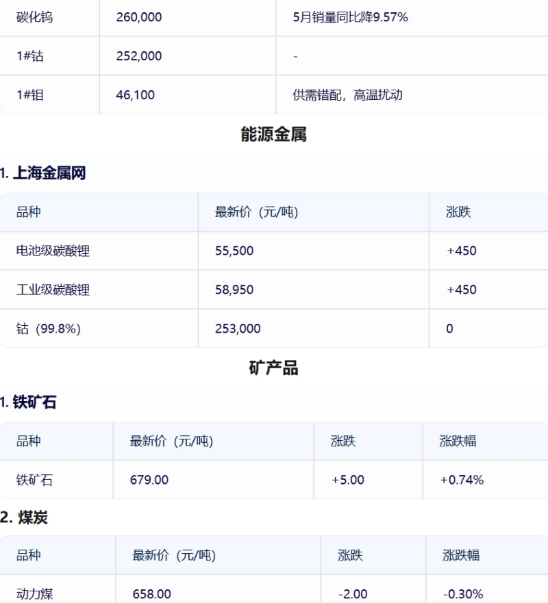This screenshot has width=548, height=603.
Task: Click the -2.00 change value
Action: pos(353,594)
